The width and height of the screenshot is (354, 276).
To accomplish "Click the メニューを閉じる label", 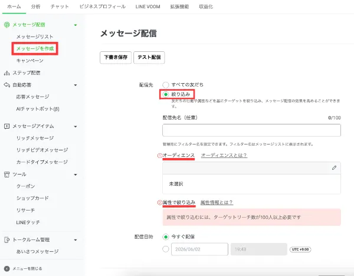I will [x=27, y=268].
